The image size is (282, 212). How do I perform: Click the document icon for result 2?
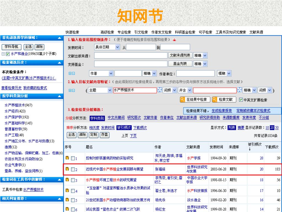click(67, 169)
